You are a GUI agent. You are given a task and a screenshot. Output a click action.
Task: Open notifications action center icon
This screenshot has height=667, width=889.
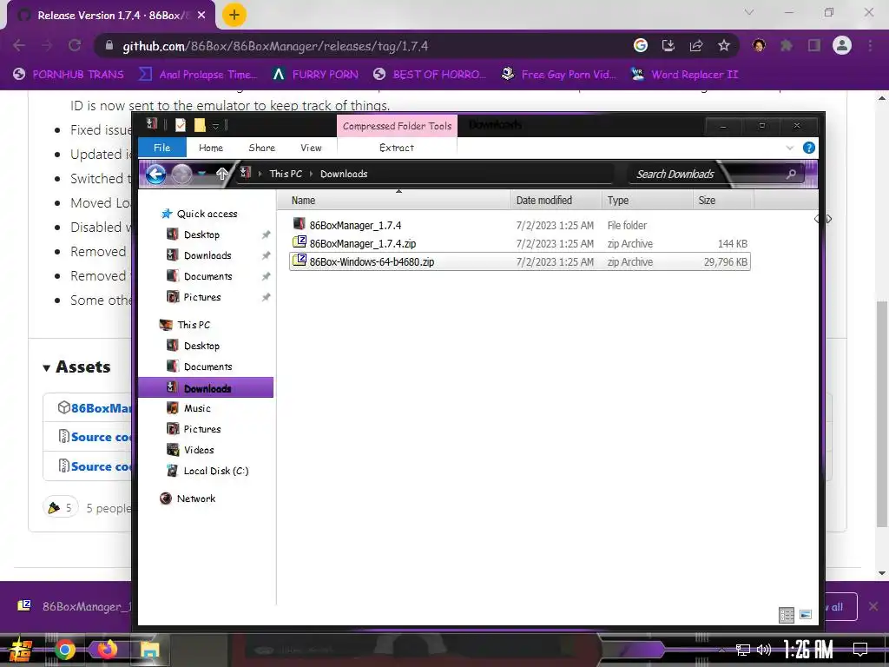(860, 650)
